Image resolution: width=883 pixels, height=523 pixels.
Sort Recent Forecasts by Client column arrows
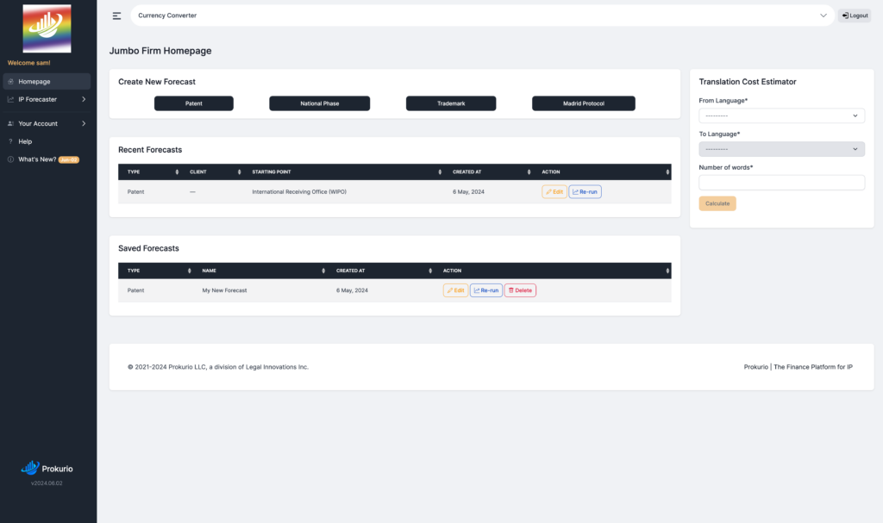240,171
